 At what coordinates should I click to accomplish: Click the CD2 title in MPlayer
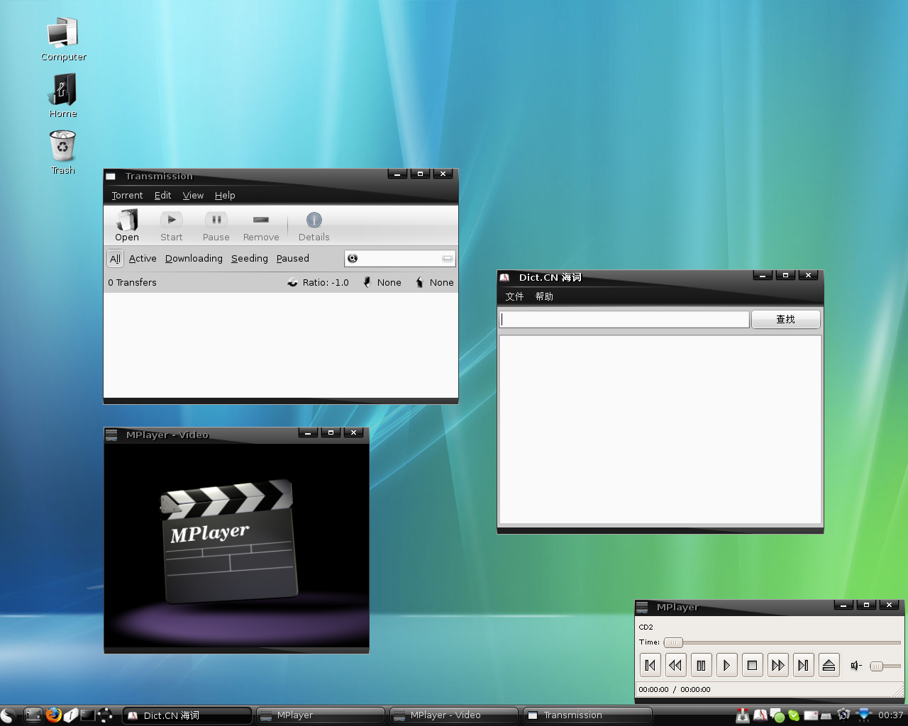(646, 627)
